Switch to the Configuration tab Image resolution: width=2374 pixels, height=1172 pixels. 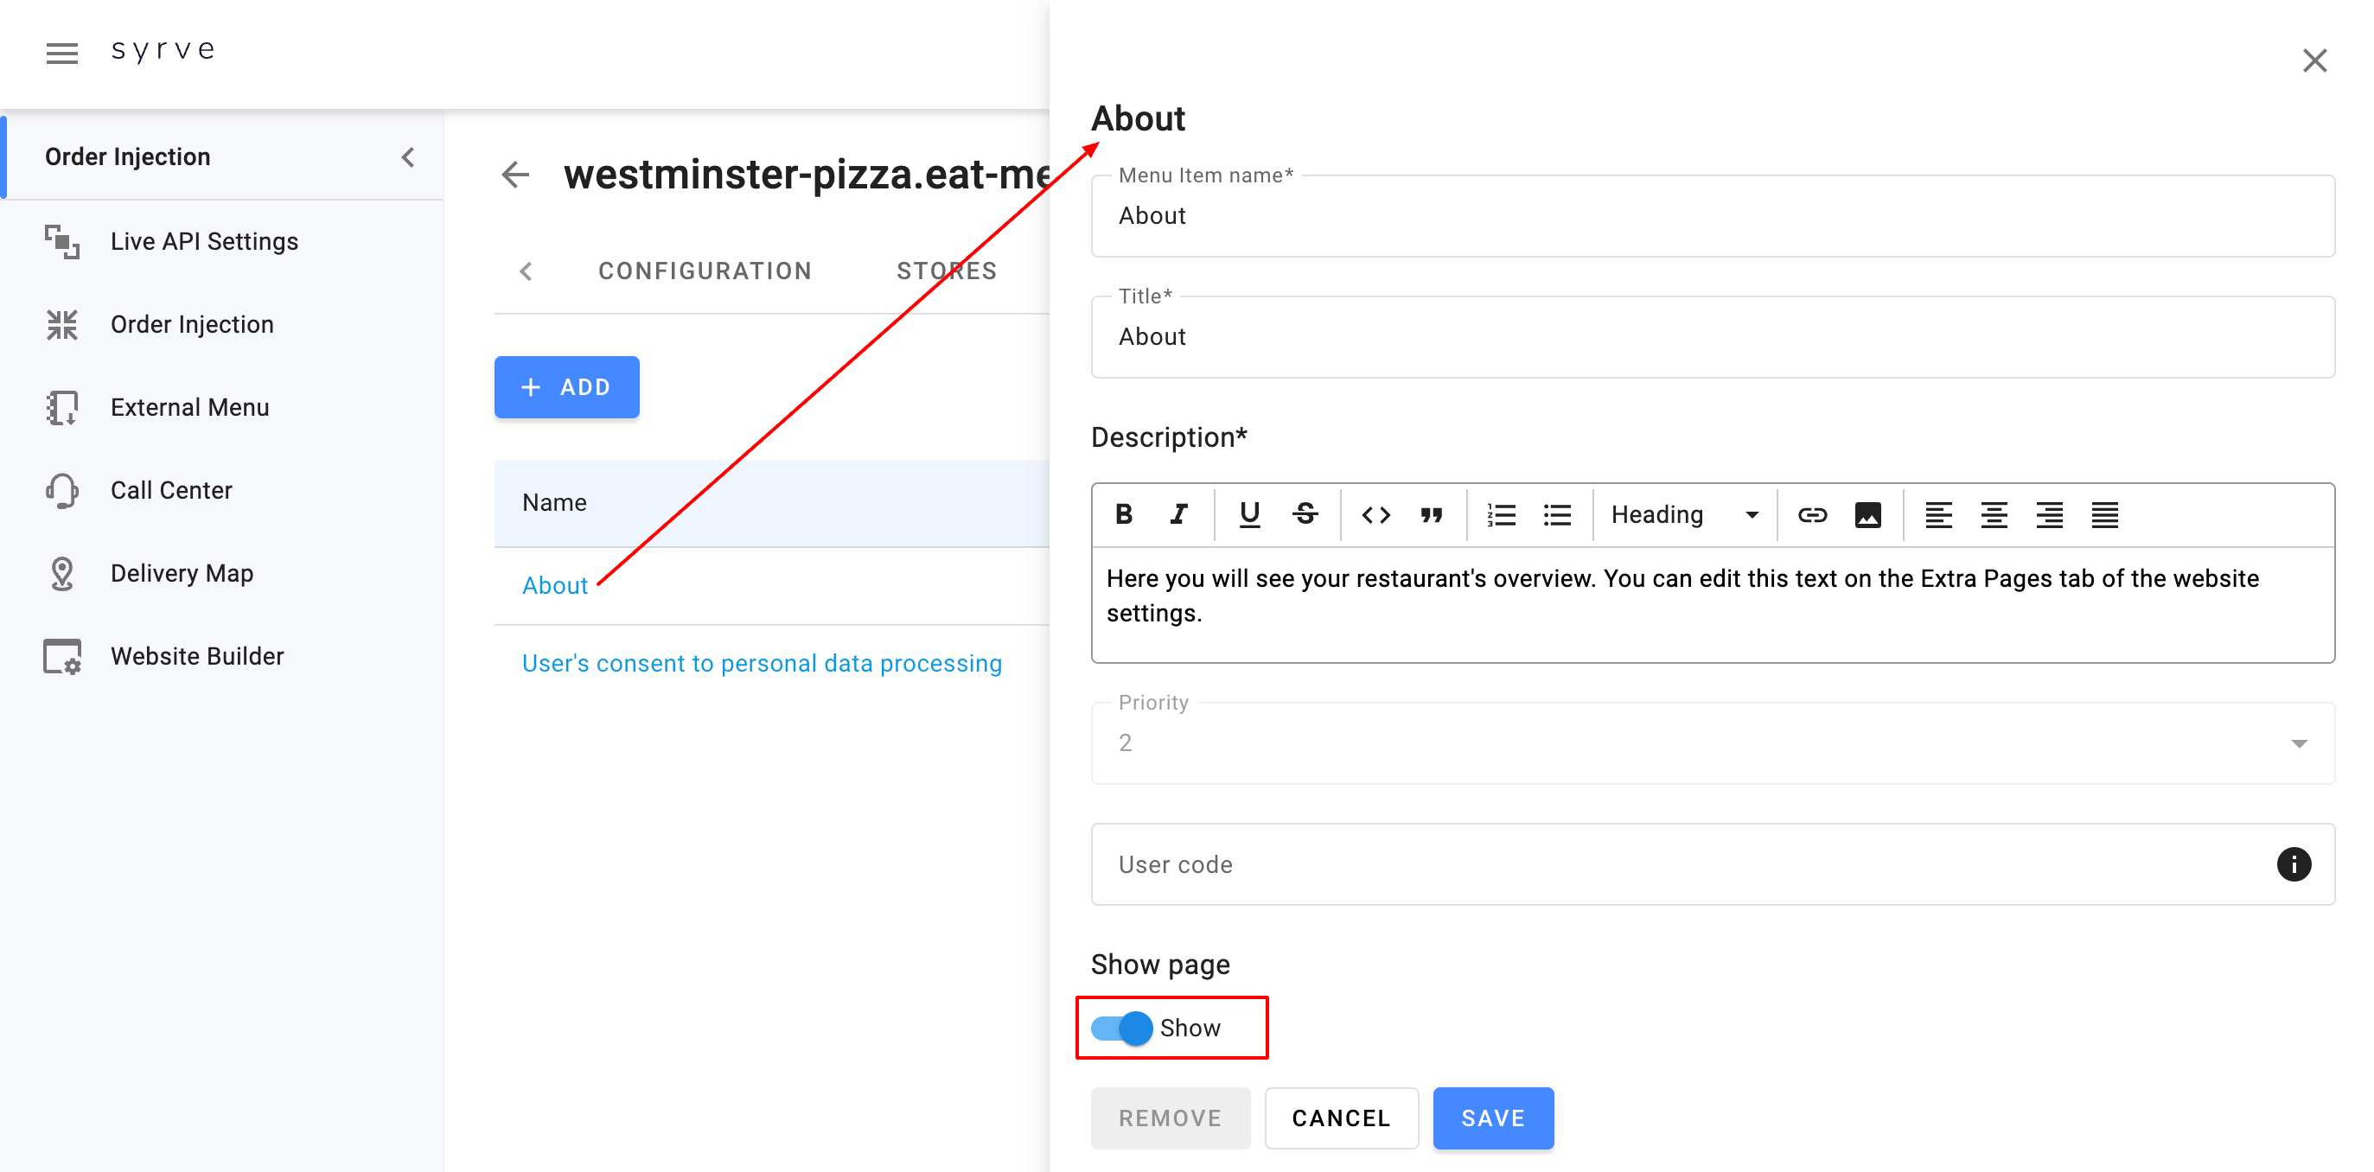tap(704, 271)
